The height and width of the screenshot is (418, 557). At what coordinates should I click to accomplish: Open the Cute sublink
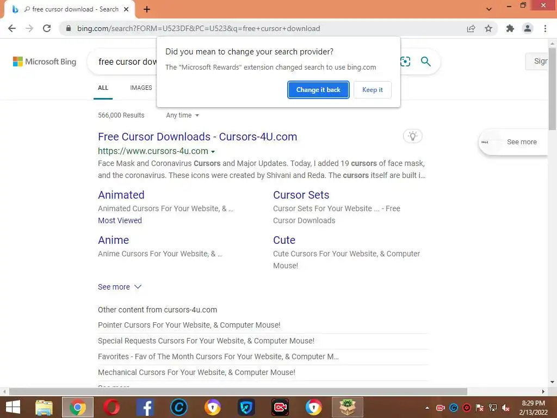[284, 240]
